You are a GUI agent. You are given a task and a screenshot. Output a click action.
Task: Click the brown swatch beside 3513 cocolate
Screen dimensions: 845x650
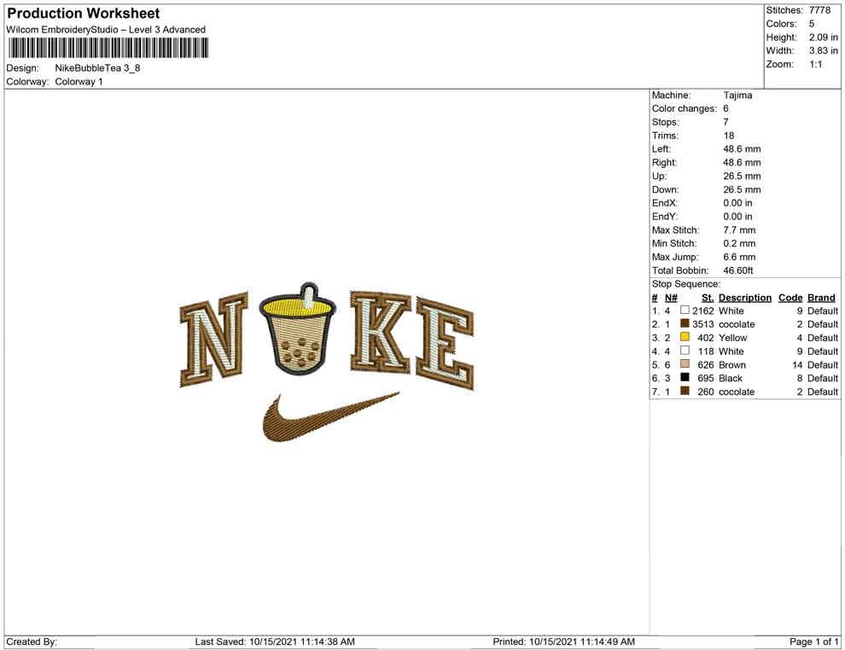click(685, 323)
